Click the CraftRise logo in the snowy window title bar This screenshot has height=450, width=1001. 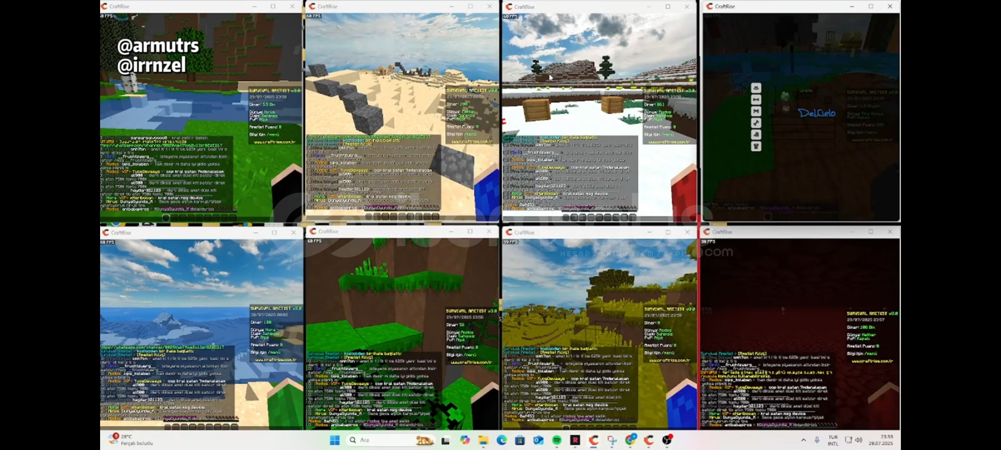click(509, 7)
